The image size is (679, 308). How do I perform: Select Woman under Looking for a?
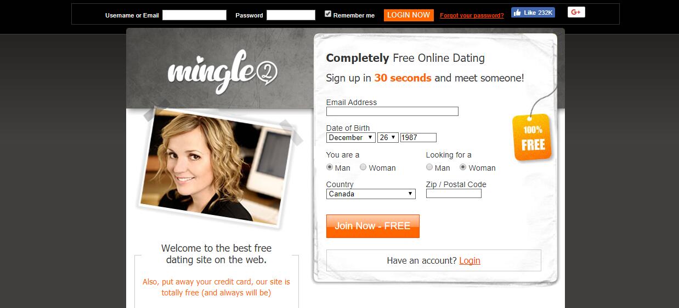point(463,167)
